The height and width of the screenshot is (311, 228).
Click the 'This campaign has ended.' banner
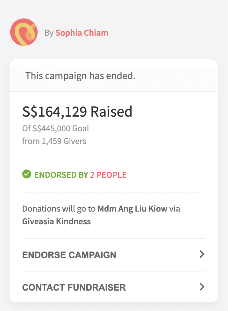(x=80, y=76)
